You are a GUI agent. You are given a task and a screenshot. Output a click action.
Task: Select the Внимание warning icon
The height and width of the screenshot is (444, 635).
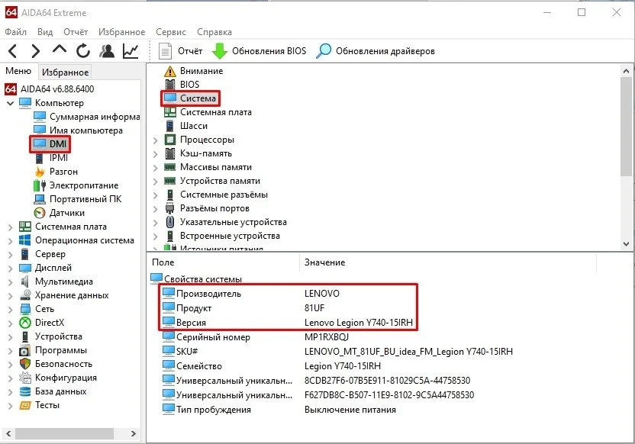pyautogui.click(x=170, y=71)
